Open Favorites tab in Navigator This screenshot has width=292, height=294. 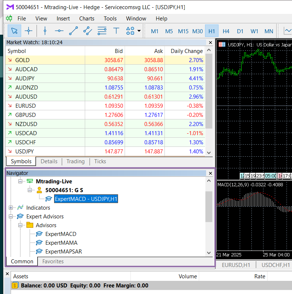[53, 261]
